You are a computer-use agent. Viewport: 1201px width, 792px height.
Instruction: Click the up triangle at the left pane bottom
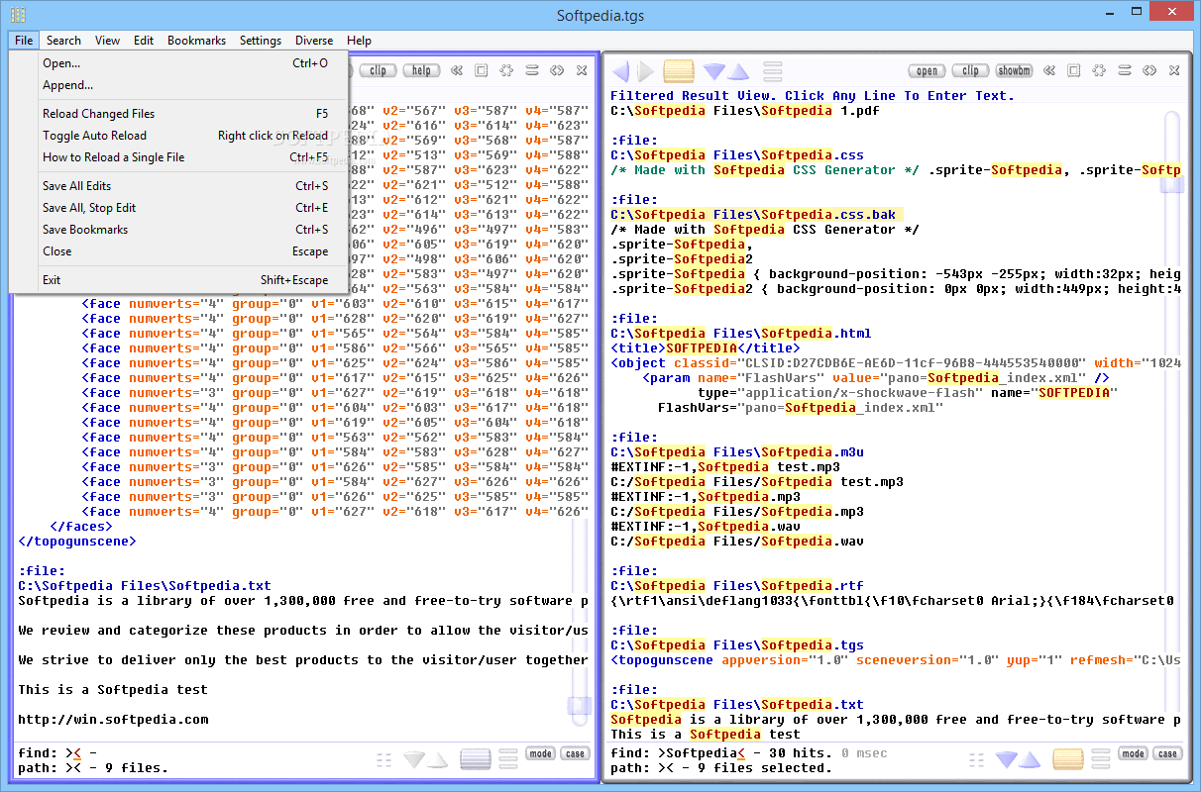pos(438,759)
